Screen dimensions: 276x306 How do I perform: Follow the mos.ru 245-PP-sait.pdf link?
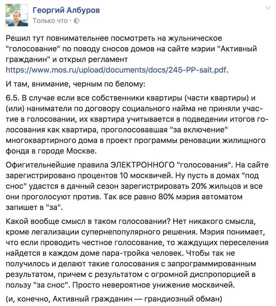click(116, 70)
